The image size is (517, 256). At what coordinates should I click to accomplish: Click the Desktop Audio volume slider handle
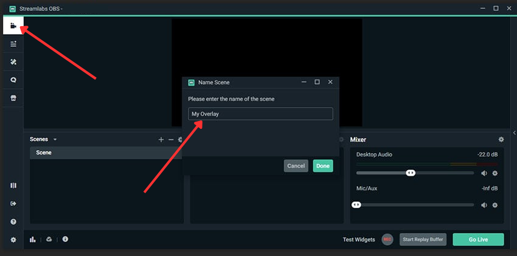(x=411, y=173)
